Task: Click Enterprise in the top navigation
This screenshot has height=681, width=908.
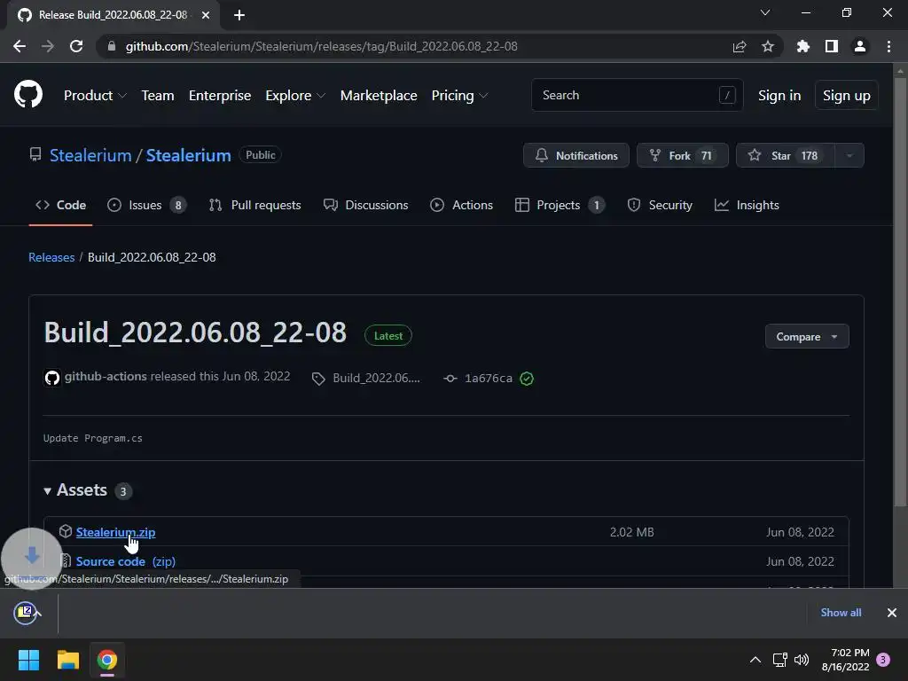Action: (220, 96)
